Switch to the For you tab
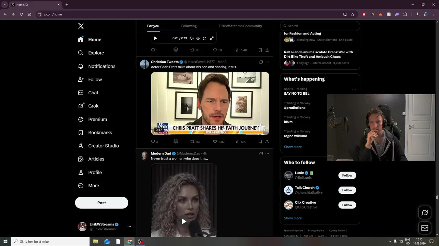 pyautogui.click(x=153, y=26)
